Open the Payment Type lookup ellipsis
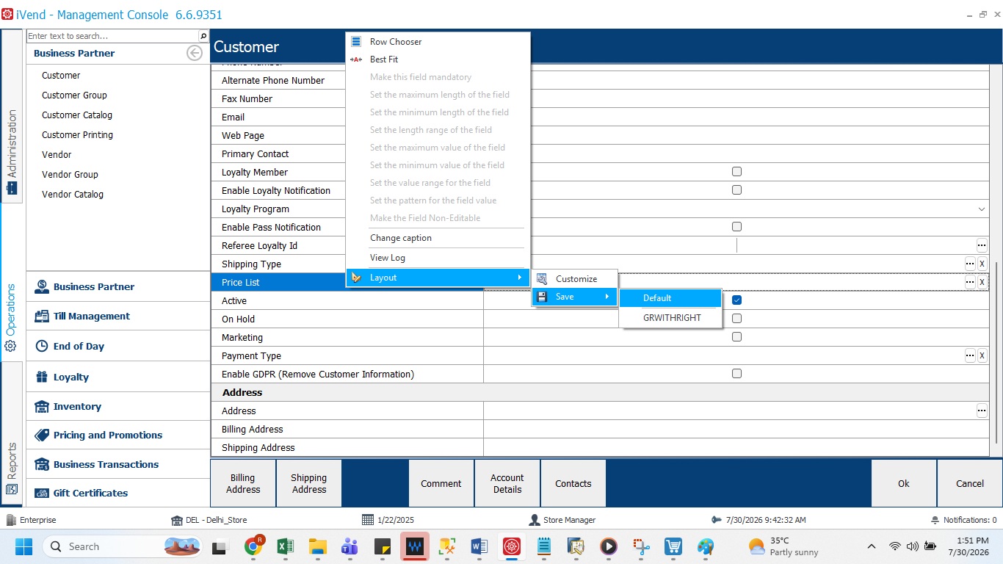The height and width of the screenshot is (564, 1003). (970, 355)
